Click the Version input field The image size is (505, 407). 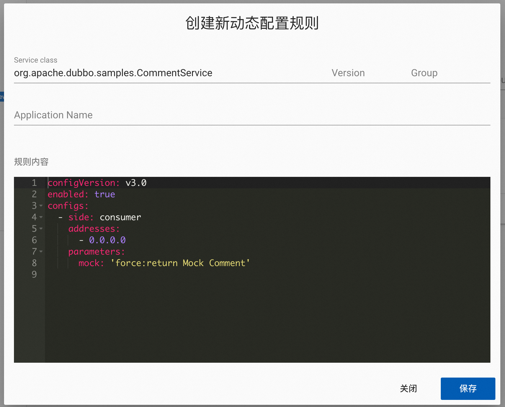tap(348, 73)
